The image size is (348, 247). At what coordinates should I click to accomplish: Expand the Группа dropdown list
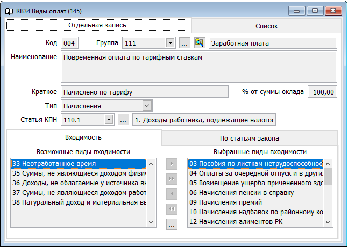click(x=170, y=43)
